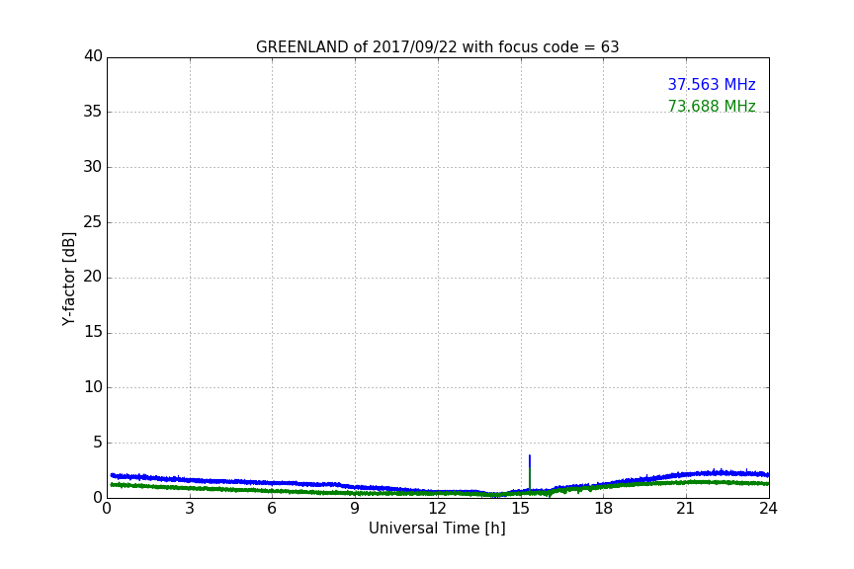Click the x-axis tick label 18

(603, 509)
